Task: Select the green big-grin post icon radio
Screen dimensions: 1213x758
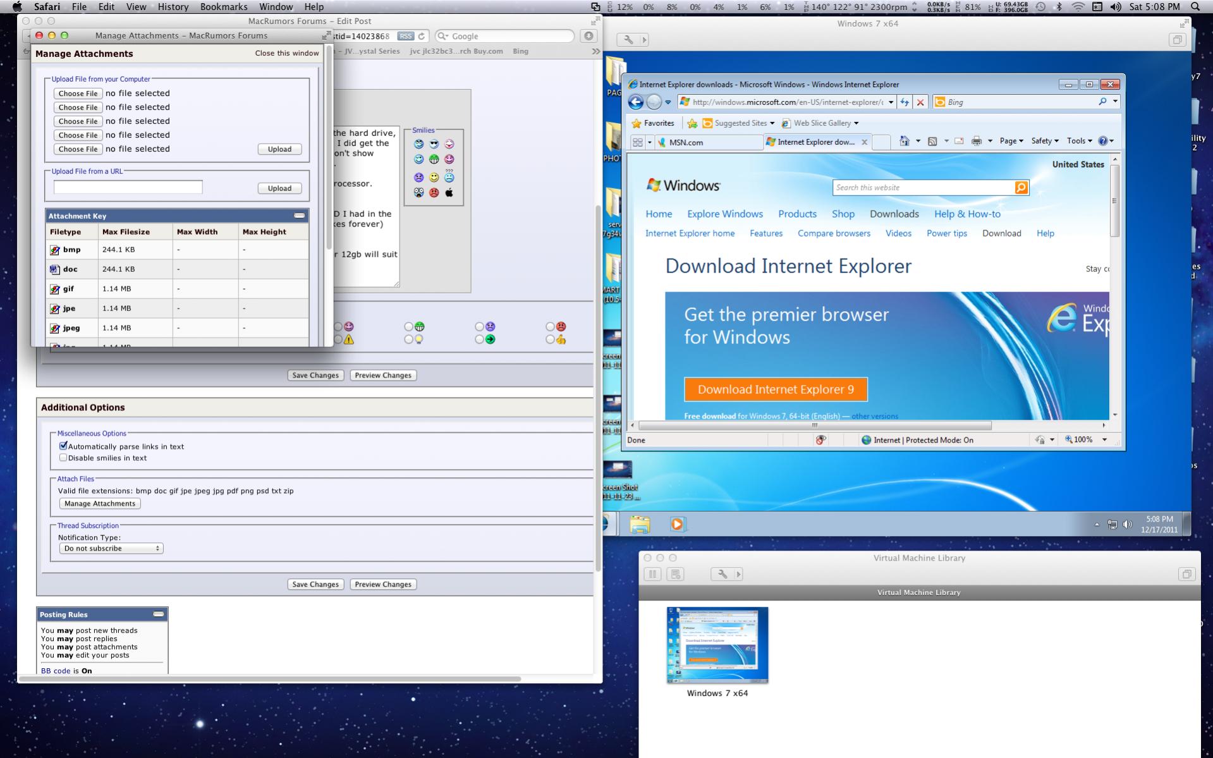Action: coord(408,327)
